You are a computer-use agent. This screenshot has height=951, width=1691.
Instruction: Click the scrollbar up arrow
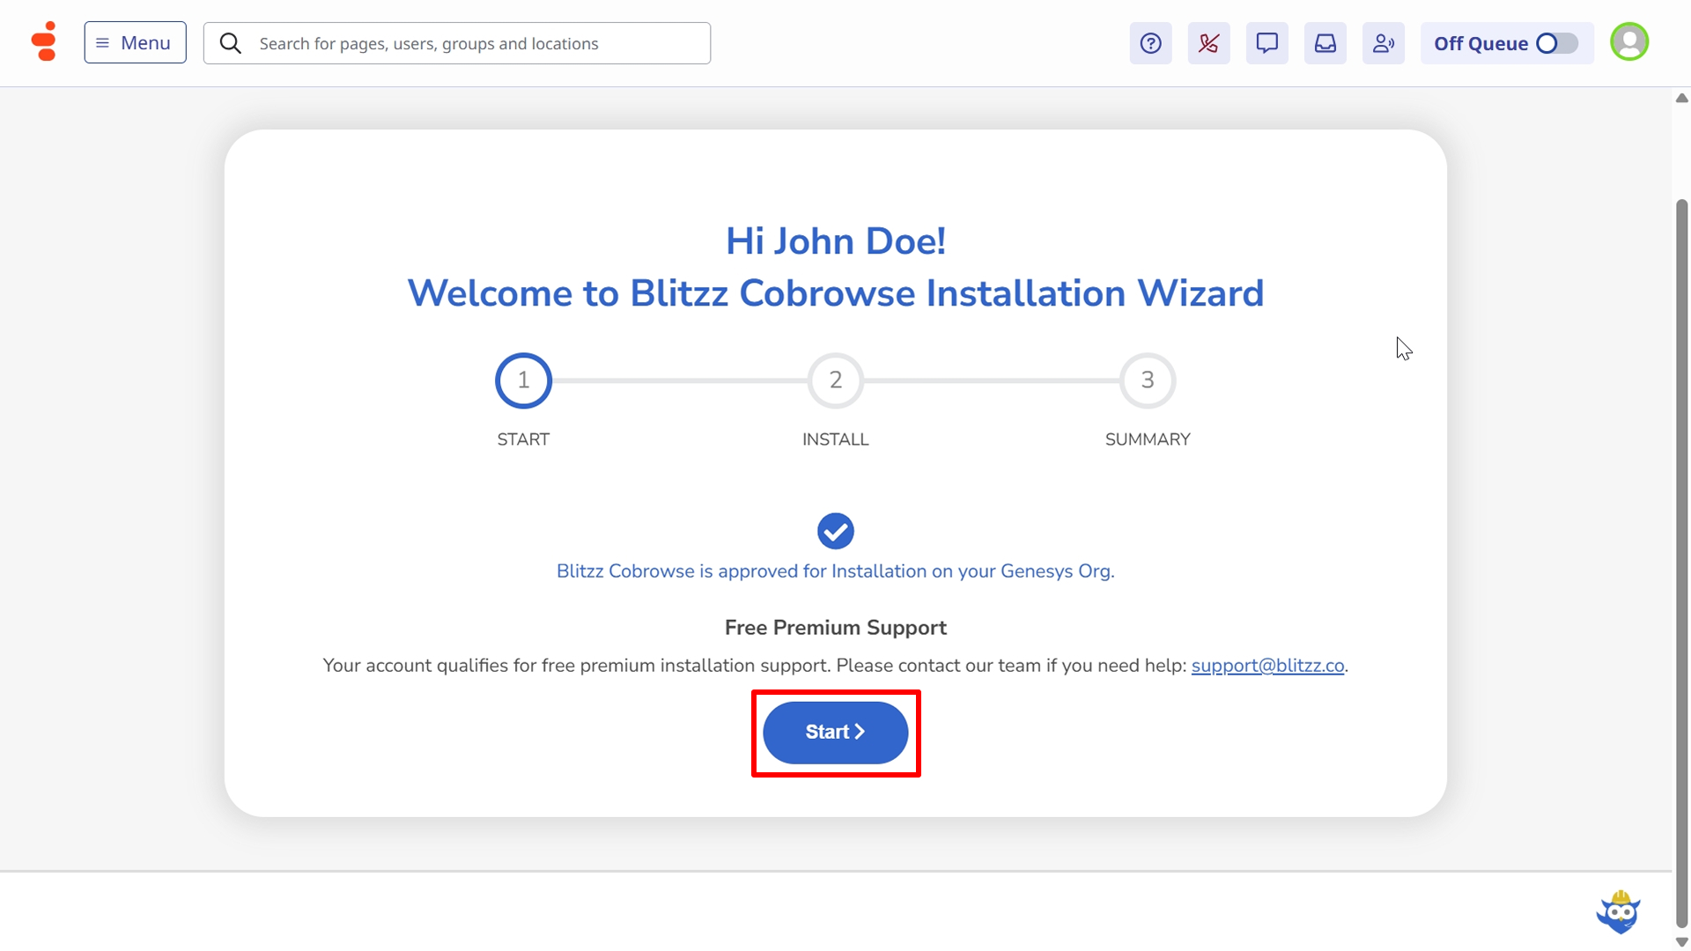(x=1681, y=98)
